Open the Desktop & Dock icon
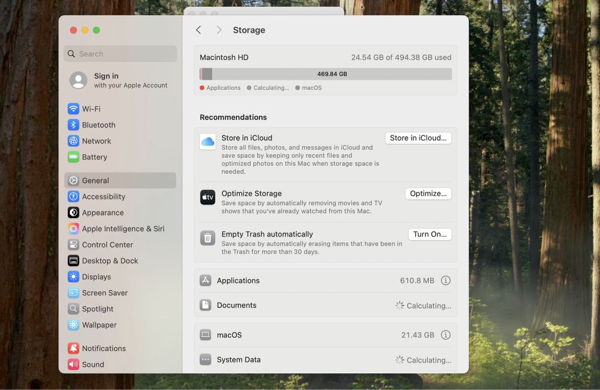 click(x=73, y=261)
